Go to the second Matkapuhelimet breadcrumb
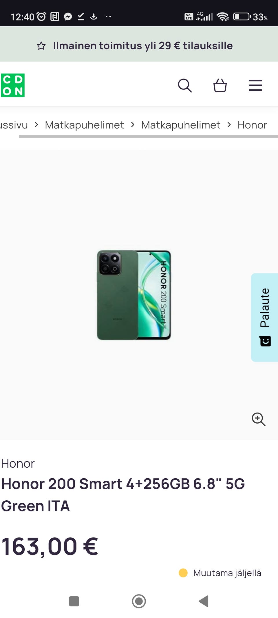Image resolution: width=278 pixels, height=618 pixels. click(x=181, y=125)
